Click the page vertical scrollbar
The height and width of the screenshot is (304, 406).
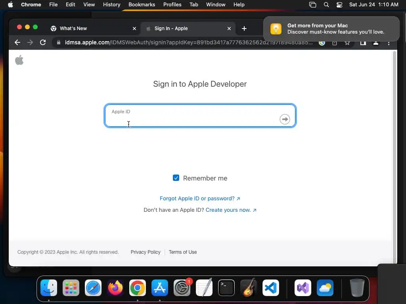point(395,157)
